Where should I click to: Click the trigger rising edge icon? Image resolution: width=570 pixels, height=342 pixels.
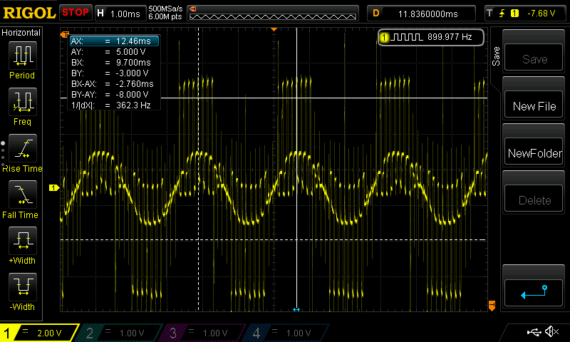(502, 14)
